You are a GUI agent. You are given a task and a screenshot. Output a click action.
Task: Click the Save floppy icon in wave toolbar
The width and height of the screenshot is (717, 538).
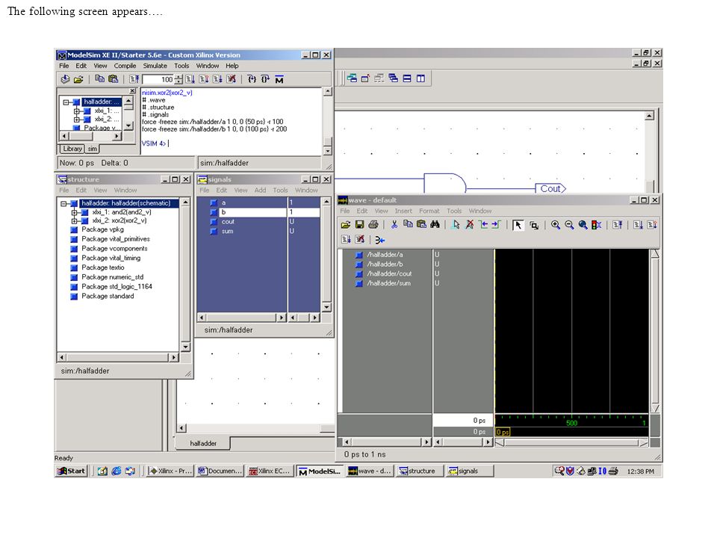359,225
